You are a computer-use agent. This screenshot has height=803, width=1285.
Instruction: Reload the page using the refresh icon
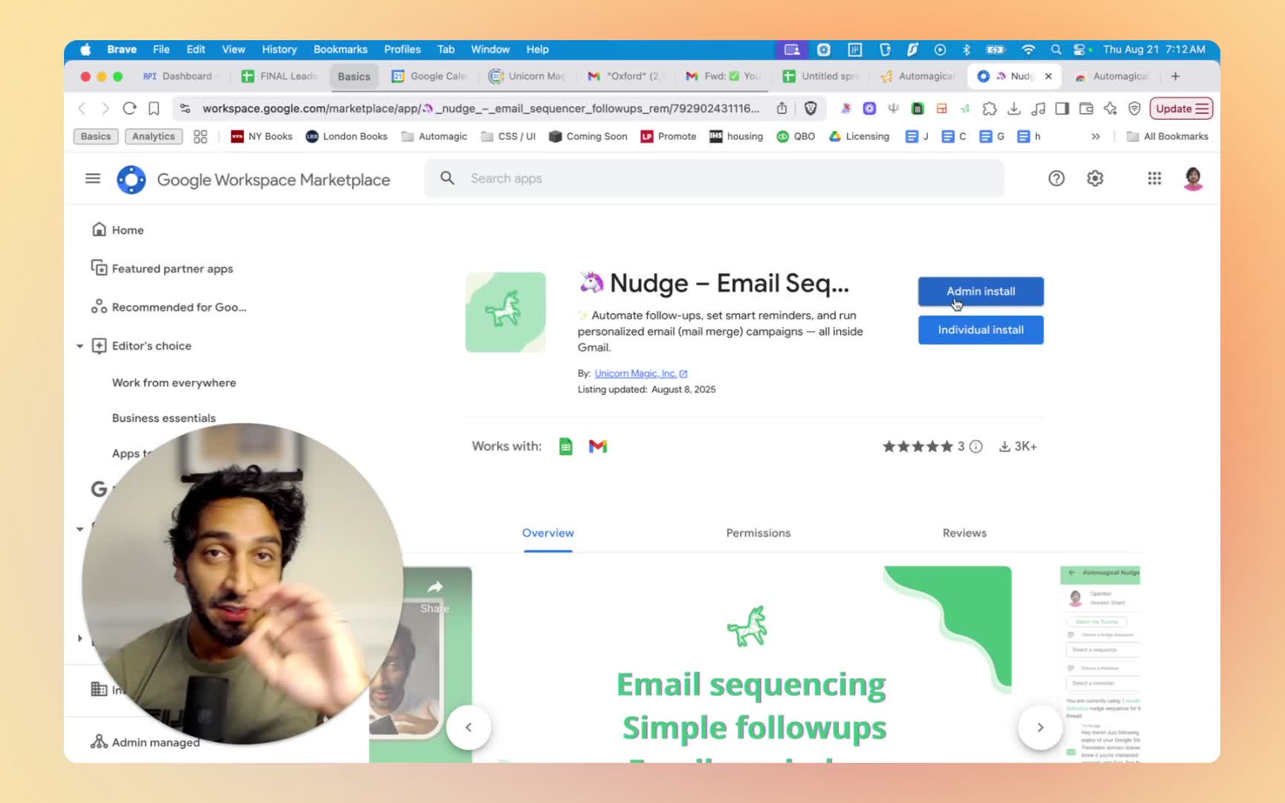click(x=129, y=109)
